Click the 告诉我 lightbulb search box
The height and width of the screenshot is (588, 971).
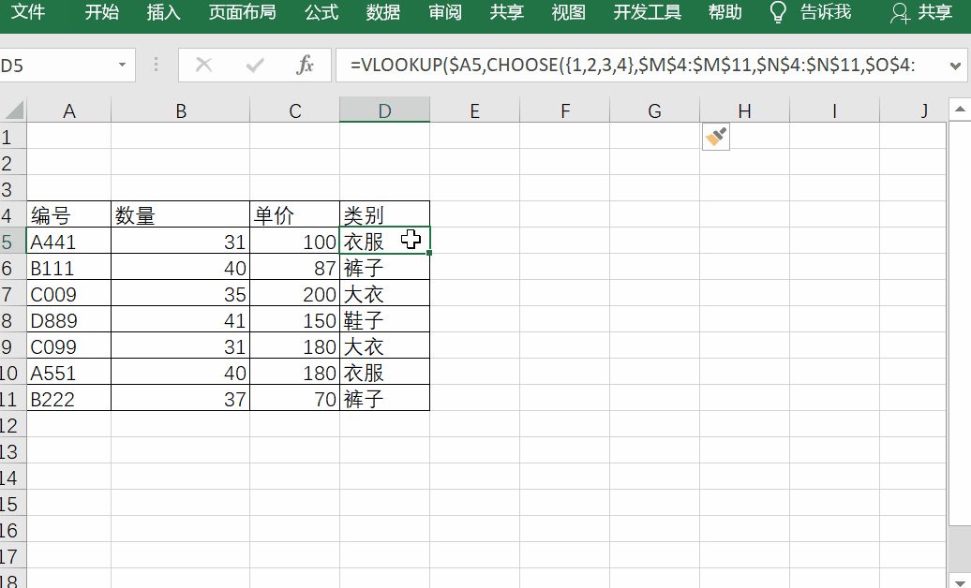click(810, 12)
